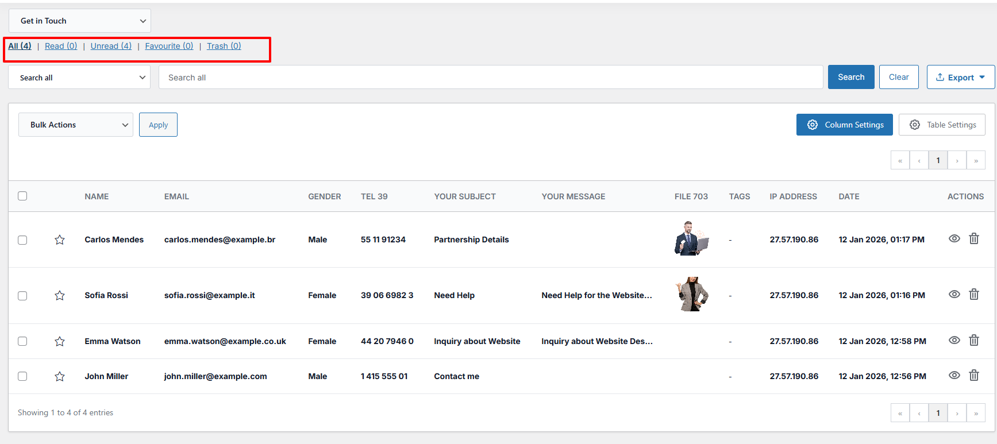Tick the select-all checkbox in table header
This screenshot has height=444, width=997.
click(22, 196)
